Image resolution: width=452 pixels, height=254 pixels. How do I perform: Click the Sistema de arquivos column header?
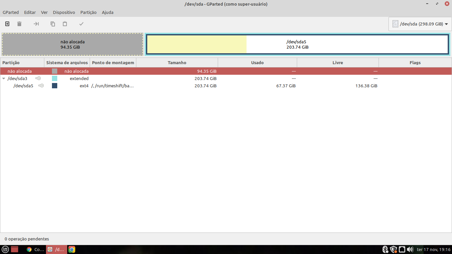[x=67, y=63]
